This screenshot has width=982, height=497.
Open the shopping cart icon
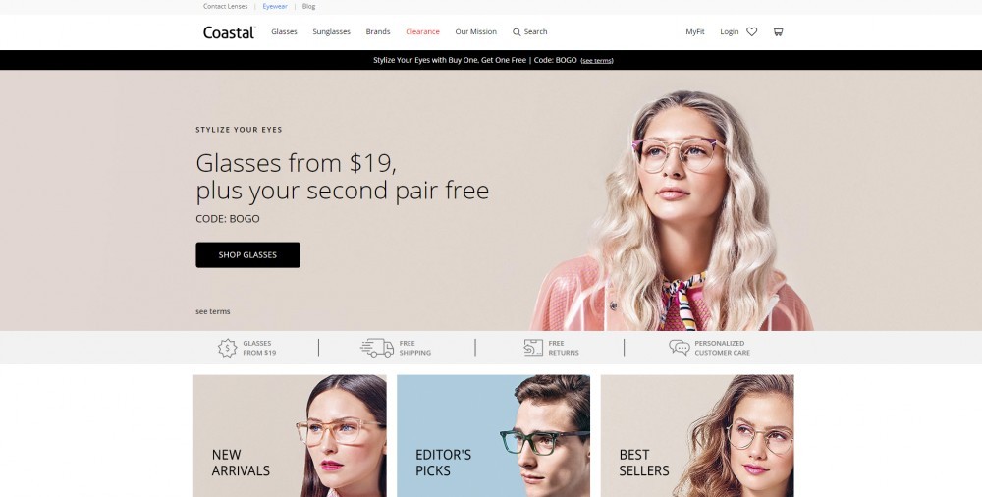pyautogui.click(x=777, y=32)
